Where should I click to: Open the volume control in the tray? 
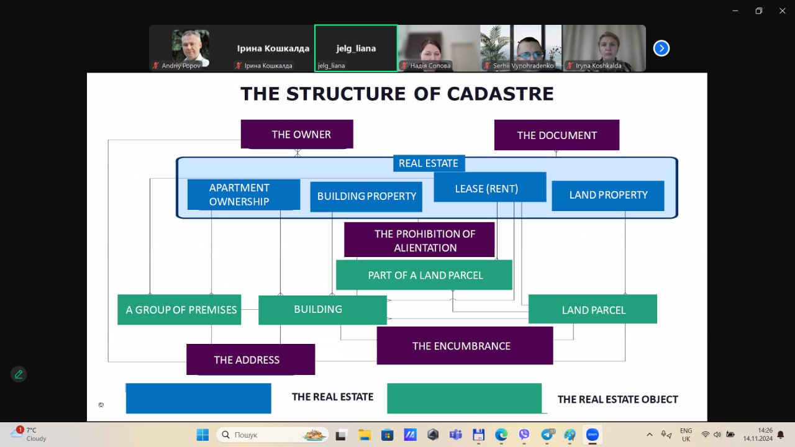tap(717, 435)
